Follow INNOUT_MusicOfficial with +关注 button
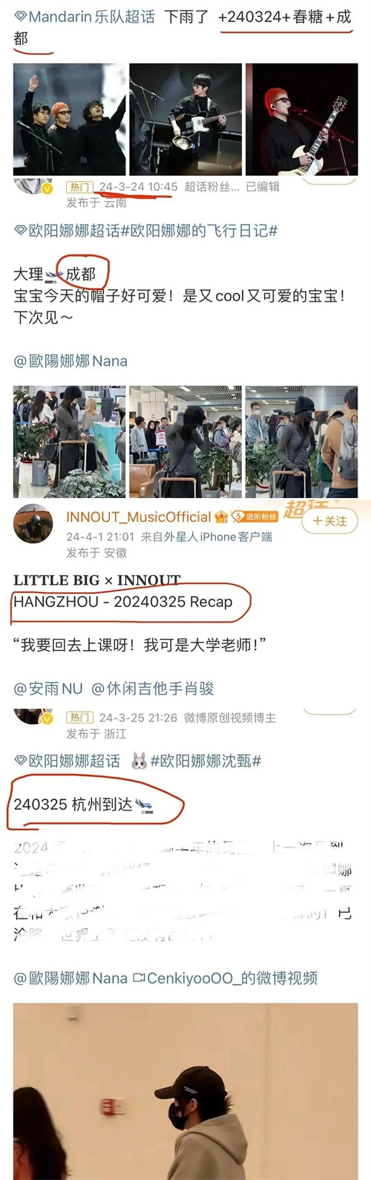This screenshot has height=1180, width=371. click(x=329, y=521)
